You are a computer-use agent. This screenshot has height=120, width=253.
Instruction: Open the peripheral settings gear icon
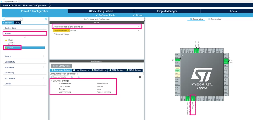(x=46, y=19)
